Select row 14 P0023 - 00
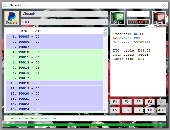 (x=54, y=104)
